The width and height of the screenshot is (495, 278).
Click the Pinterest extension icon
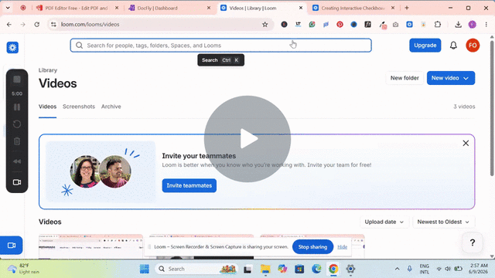[x=340, y=24]
